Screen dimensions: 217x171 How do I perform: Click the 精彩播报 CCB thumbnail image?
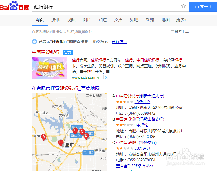coord(49,68)
